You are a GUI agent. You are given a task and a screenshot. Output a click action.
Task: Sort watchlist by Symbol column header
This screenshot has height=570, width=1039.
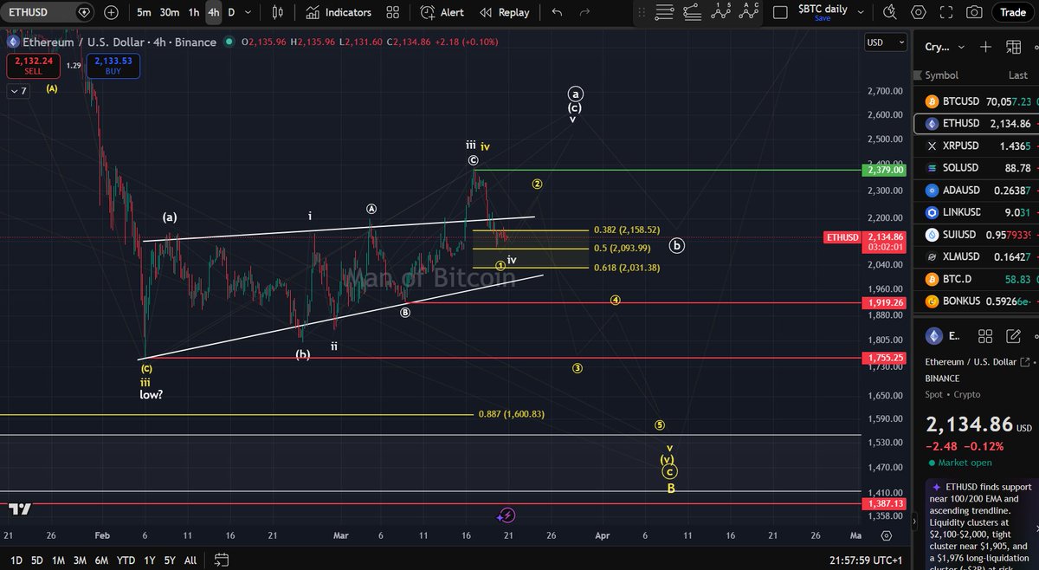pyautogui.click(x=941, y=75)
